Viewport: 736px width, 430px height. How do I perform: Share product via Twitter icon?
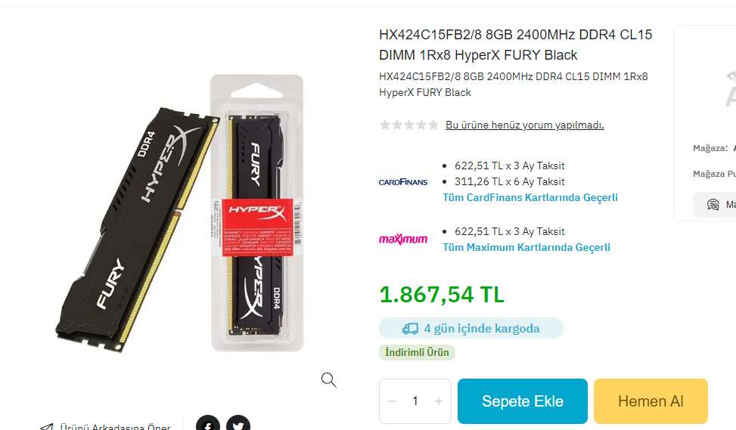238,422
